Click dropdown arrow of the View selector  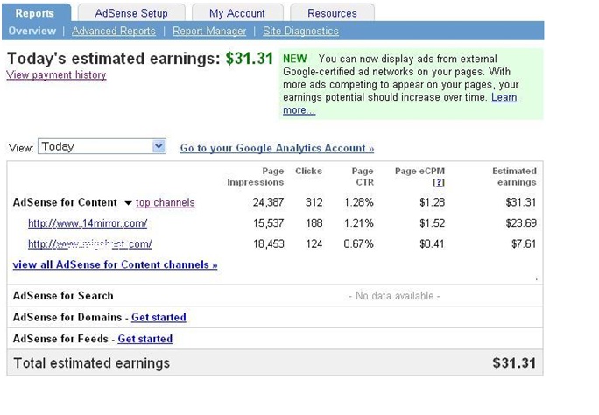[159, 146]
